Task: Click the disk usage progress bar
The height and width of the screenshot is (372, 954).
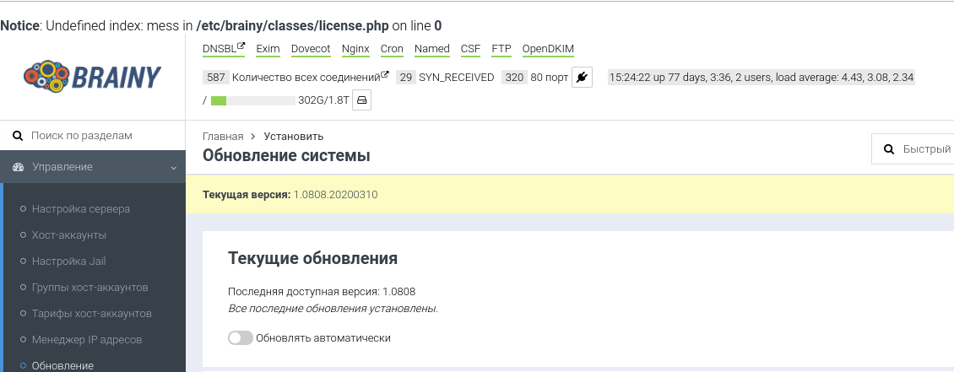Action: [252, 101]
